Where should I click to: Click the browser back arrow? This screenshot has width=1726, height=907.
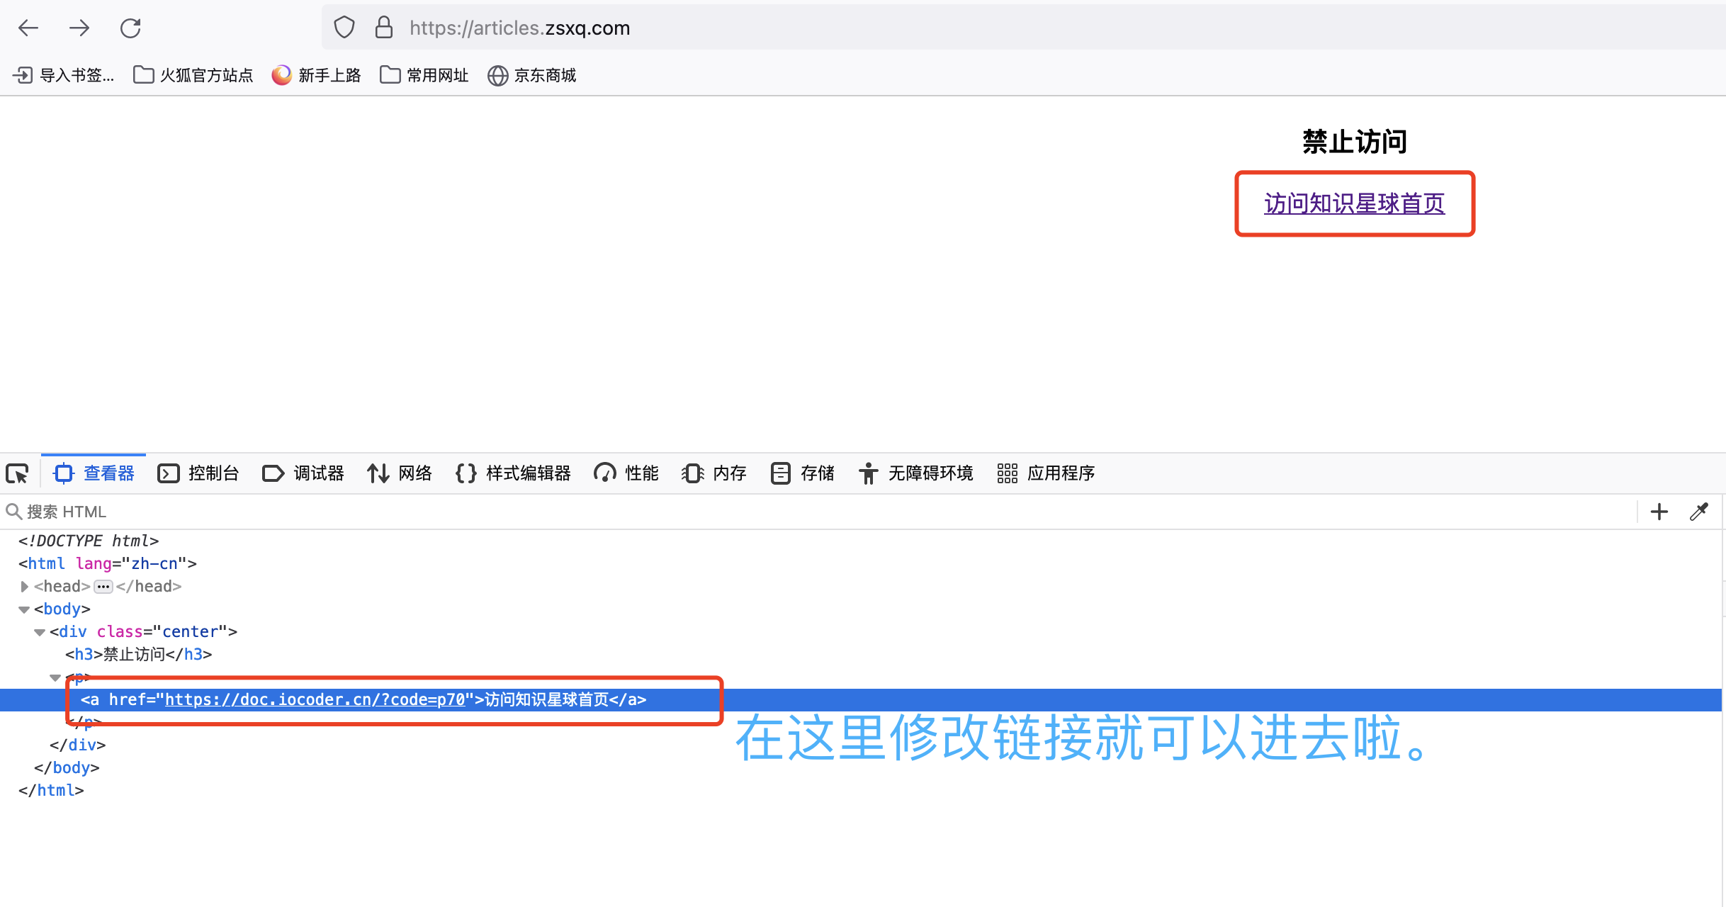pos(28,28)
